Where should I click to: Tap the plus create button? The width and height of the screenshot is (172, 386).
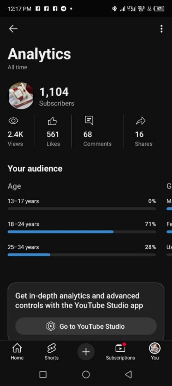pos(86,352)
